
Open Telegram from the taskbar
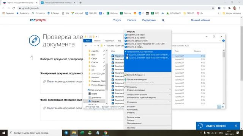point(66,133)
